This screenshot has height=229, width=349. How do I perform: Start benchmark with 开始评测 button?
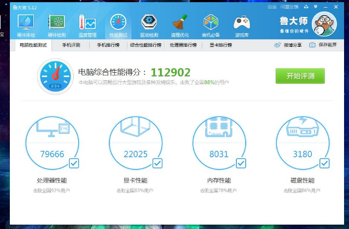point(300,76)
